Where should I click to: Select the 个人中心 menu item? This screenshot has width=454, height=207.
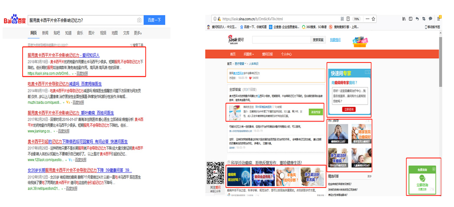(x=286, y=54)
